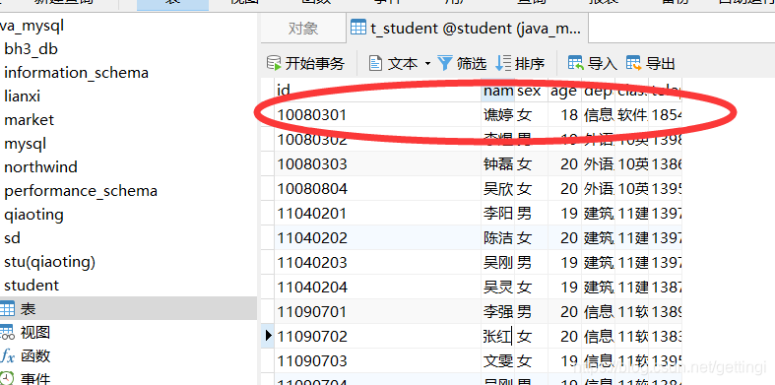Open the 文本 (text) view button

point(394,64)
